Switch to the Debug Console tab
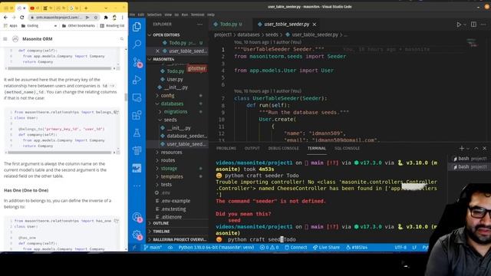 [283, 148]
